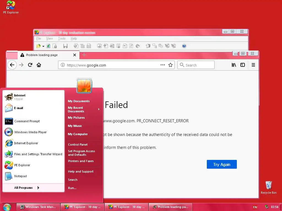
Task: Bookmark this page with the star icon
Action: [170, 65]
